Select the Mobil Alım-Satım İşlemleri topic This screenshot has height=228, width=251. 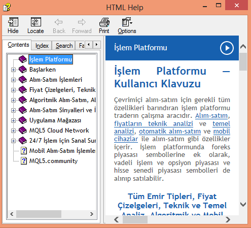pyautogui.click(x=62, y=151)
